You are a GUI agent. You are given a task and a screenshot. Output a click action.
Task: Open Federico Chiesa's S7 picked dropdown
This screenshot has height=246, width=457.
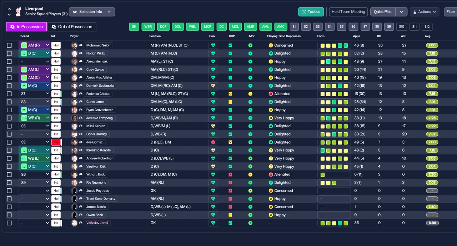click(x=34, y=94)
